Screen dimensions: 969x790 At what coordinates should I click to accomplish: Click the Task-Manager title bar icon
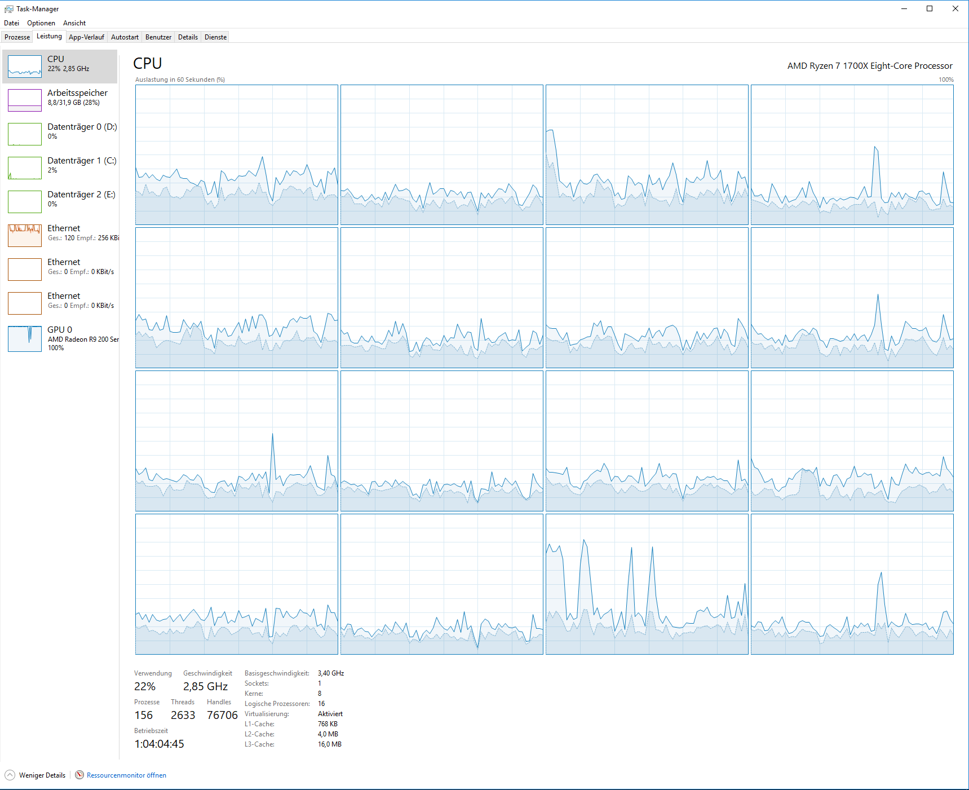tap(8, 9)
